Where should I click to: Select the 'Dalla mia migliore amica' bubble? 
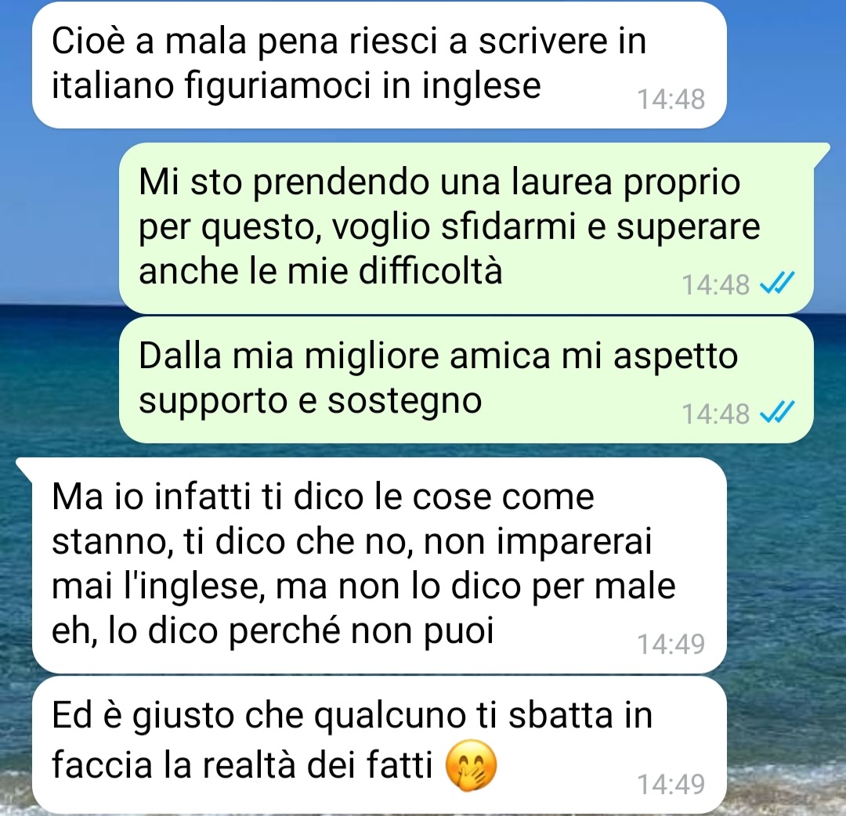466,380
